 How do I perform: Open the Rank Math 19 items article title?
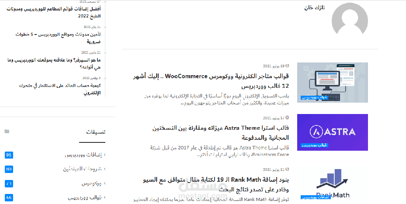coord(216,184)
